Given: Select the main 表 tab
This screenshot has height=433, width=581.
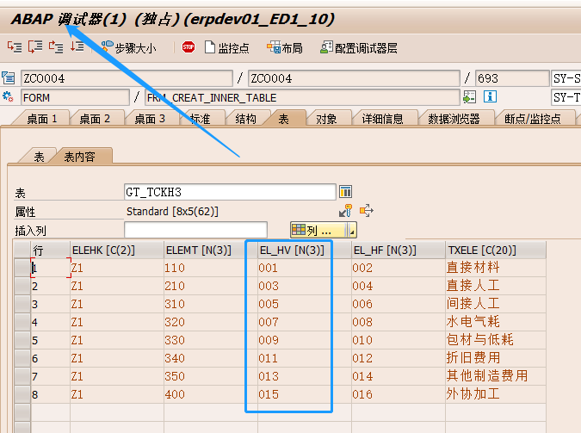Looking at the screenshot, I should [283, 119].
